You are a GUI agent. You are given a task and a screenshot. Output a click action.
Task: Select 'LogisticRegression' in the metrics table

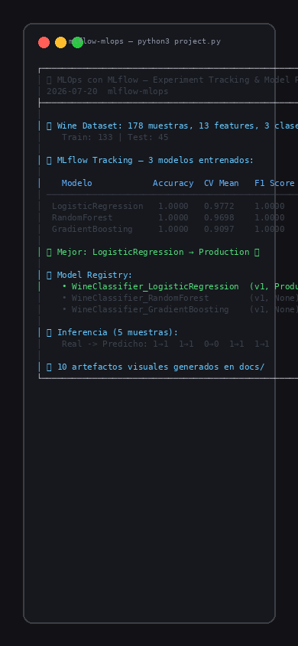click(x=97, y=207)
